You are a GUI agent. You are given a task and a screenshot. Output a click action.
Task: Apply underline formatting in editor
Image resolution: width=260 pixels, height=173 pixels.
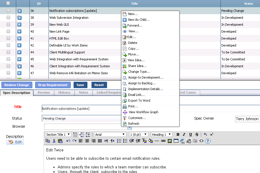coord(190,135)
